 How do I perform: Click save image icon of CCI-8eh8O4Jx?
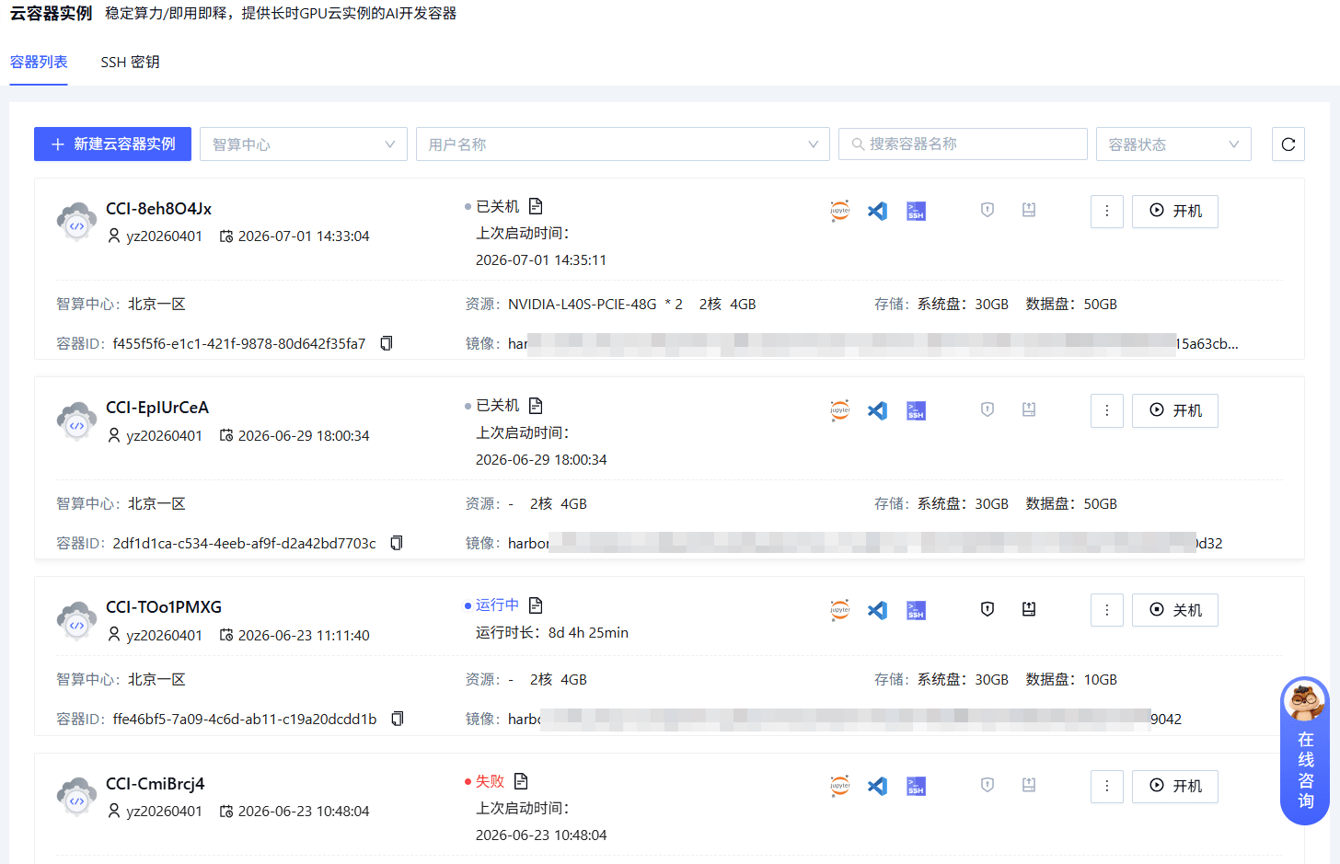point(1029,210)
